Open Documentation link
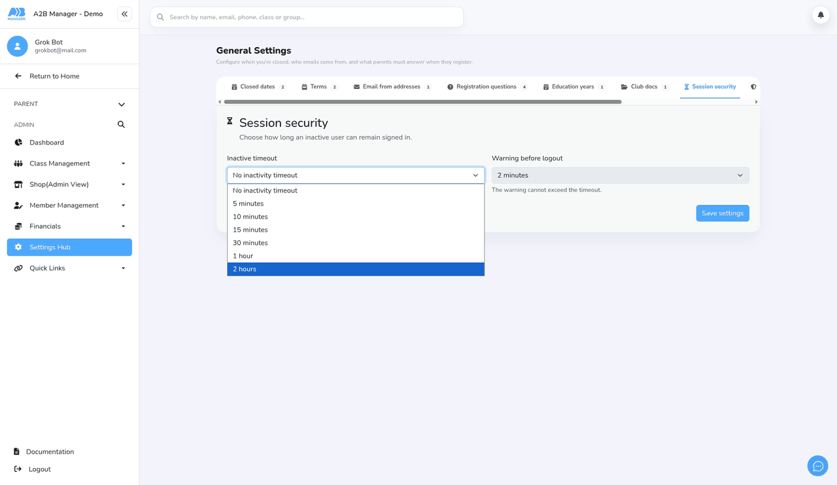This screenshot has height=485, width=837. click(44, 452)
